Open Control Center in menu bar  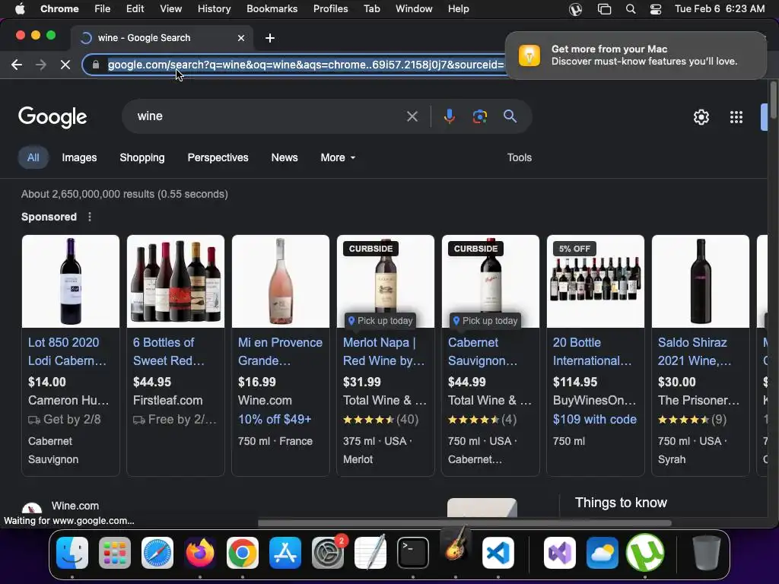click(656, 9)
